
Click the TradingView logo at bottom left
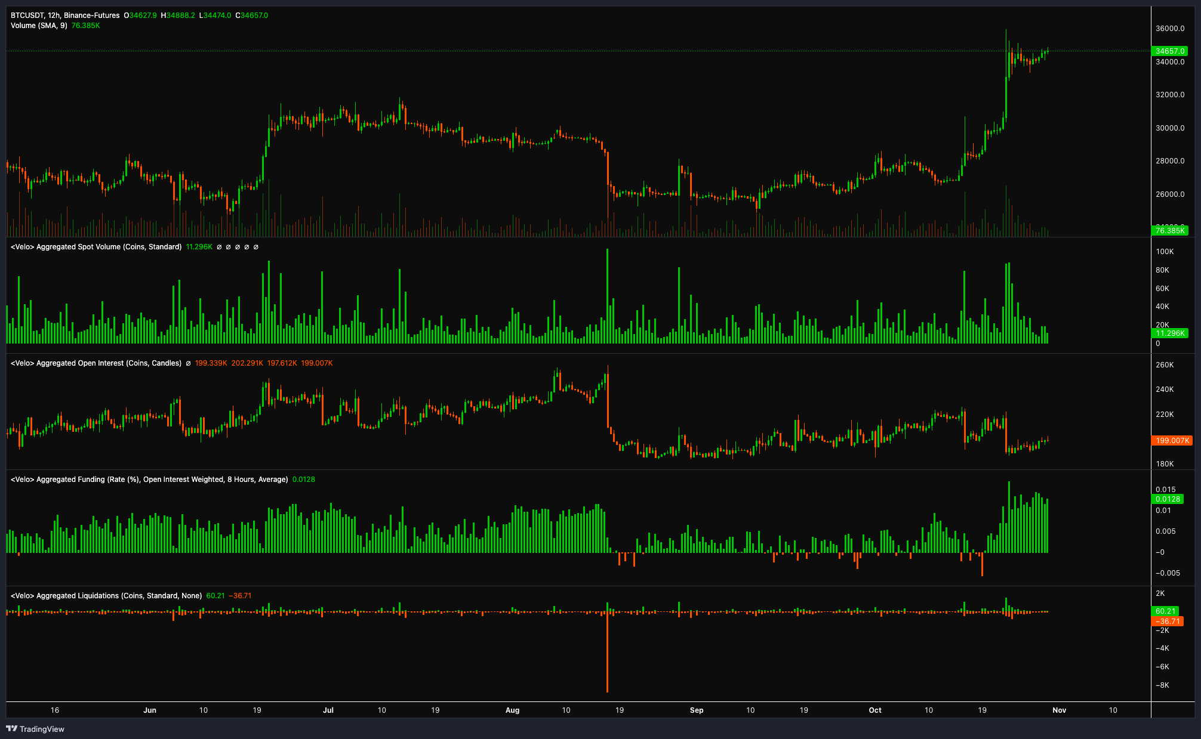35,729
